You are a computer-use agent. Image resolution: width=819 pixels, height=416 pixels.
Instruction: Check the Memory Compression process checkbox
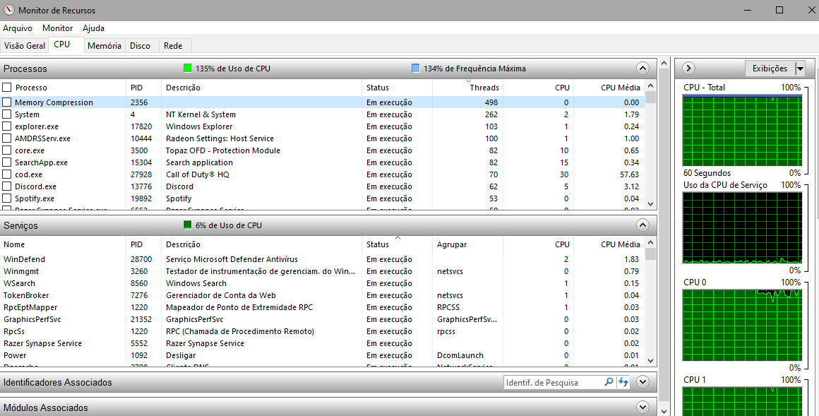(7, 102)
